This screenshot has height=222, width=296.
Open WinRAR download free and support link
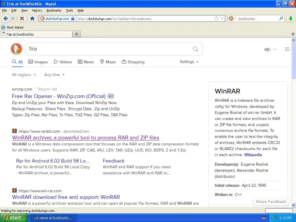point(66,197)
